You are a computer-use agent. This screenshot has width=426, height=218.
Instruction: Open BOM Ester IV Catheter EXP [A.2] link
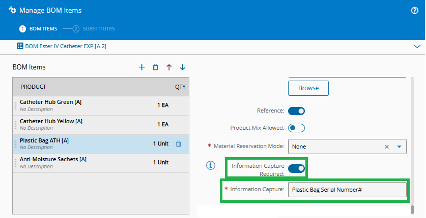click(66, 46)
